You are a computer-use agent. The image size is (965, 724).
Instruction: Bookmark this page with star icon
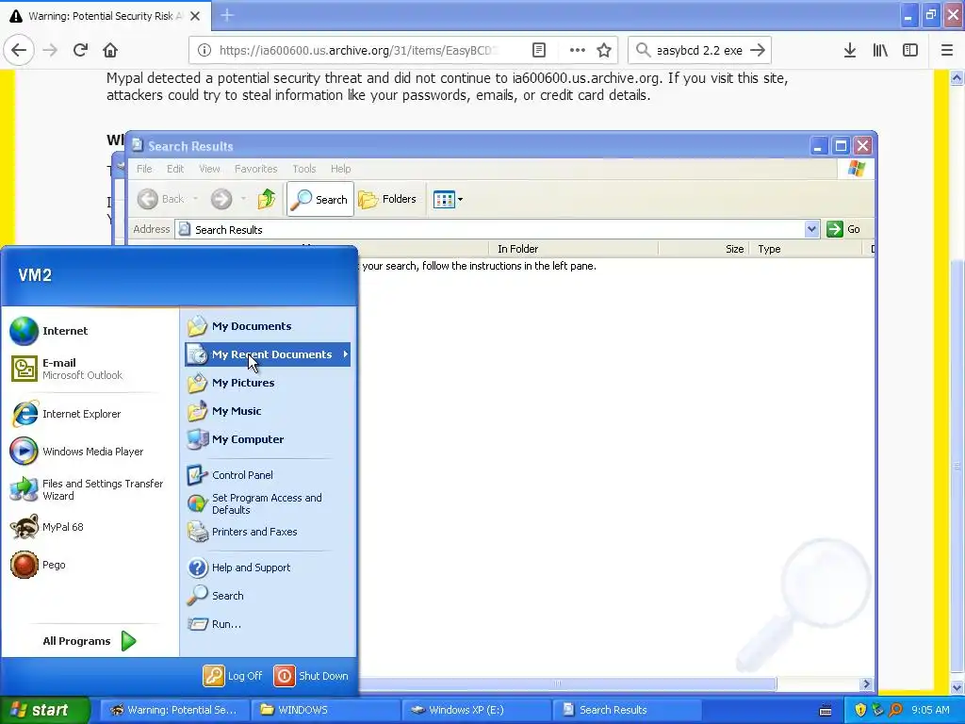[x=604, y=51]
